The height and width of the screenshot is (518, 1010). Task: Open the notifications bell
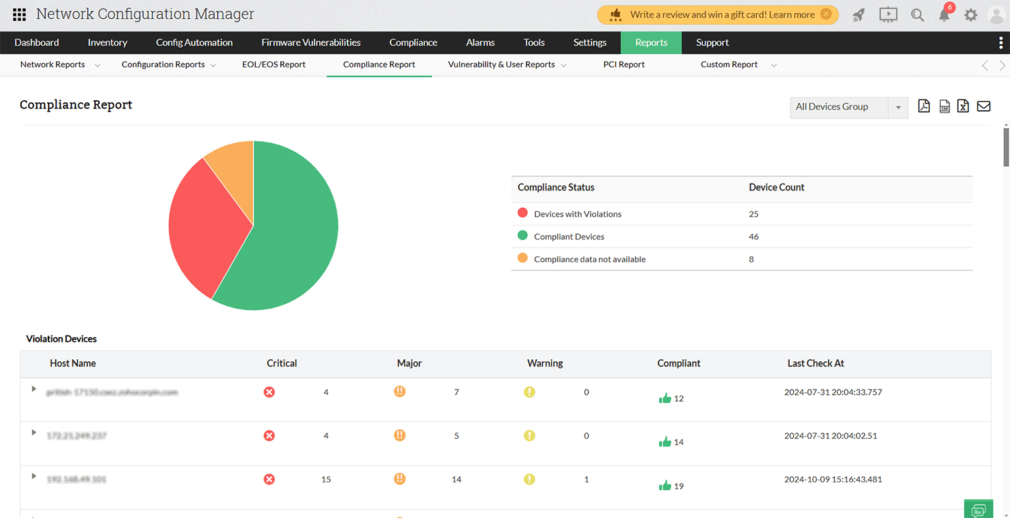[x=944, y=14]
